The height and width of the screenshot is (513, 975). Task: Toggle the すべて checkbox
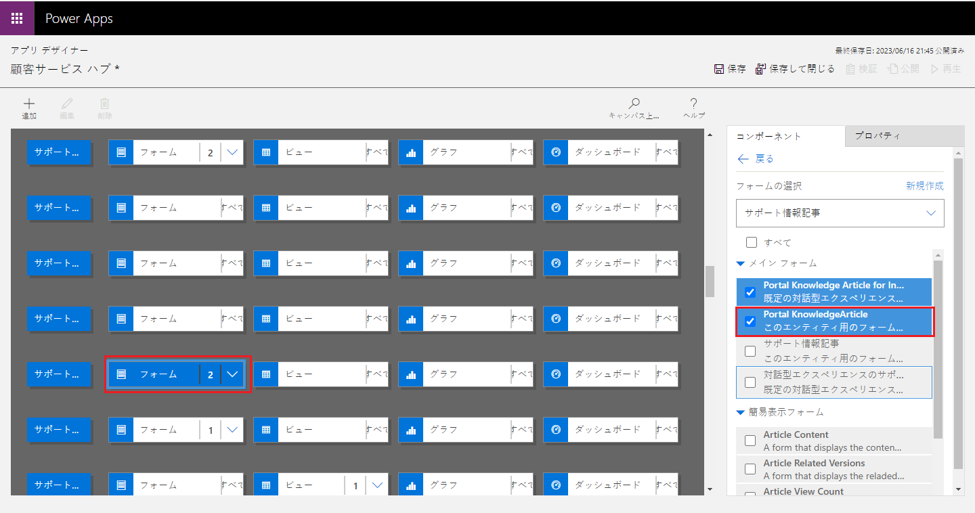751,242
